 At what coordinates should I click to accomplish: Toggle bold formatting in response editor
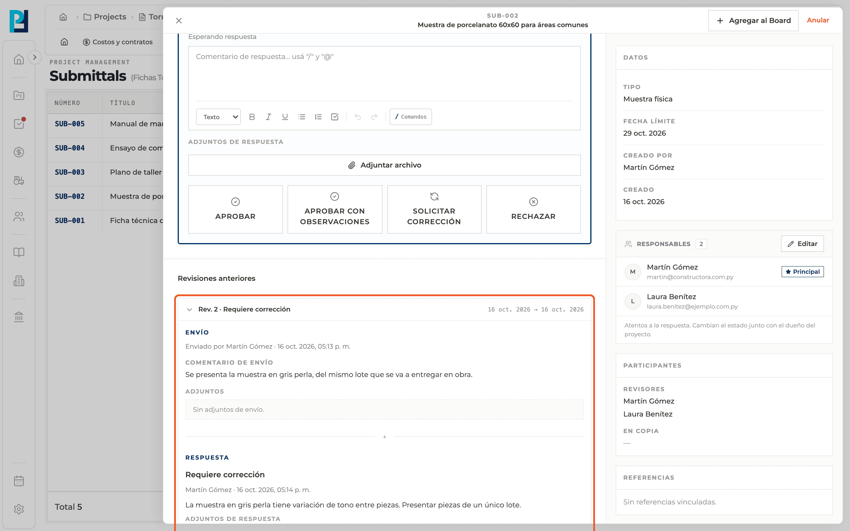252,117
